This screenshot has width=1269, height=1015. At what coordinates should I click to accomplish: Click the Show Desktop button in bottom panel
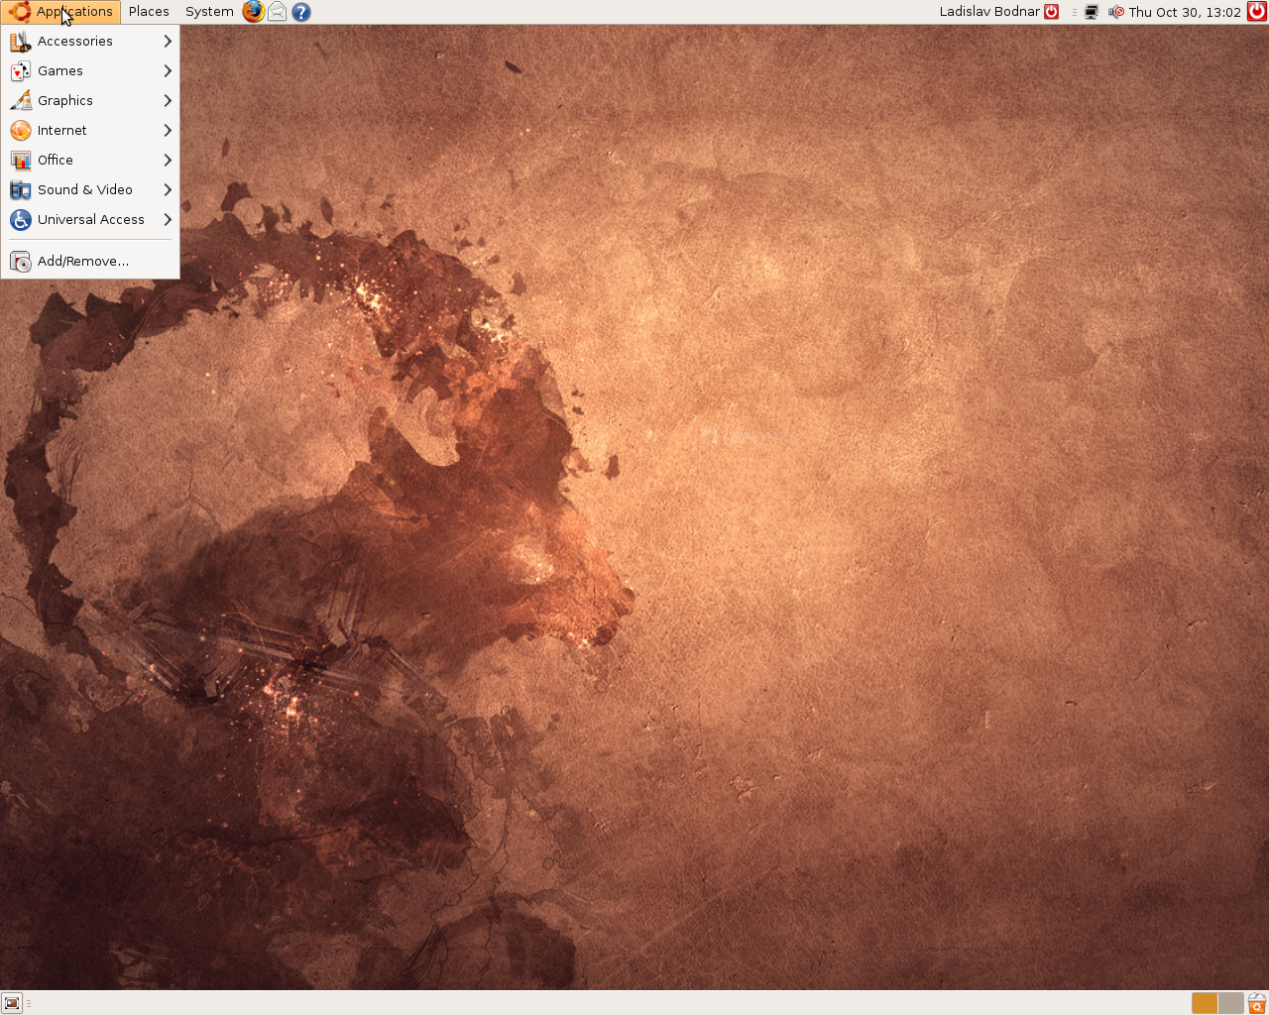pyautogui.click(x=12, y=1003)
